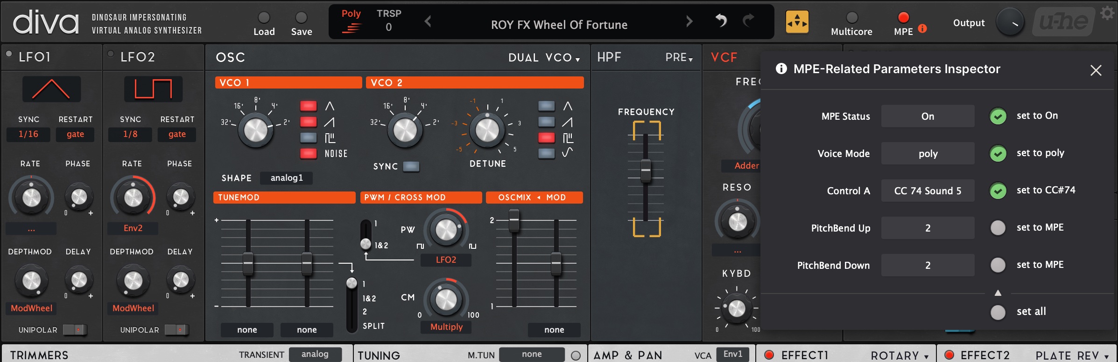Click LFO2 ModWheel depth mod source
The image size is (1118, 362).
point(133,308)
